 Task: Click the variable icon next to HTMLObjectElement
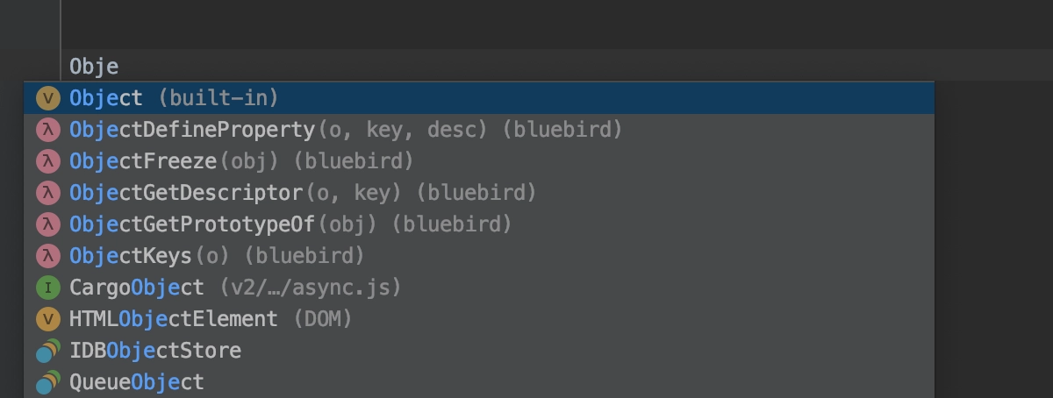click(x=47, y=318)
